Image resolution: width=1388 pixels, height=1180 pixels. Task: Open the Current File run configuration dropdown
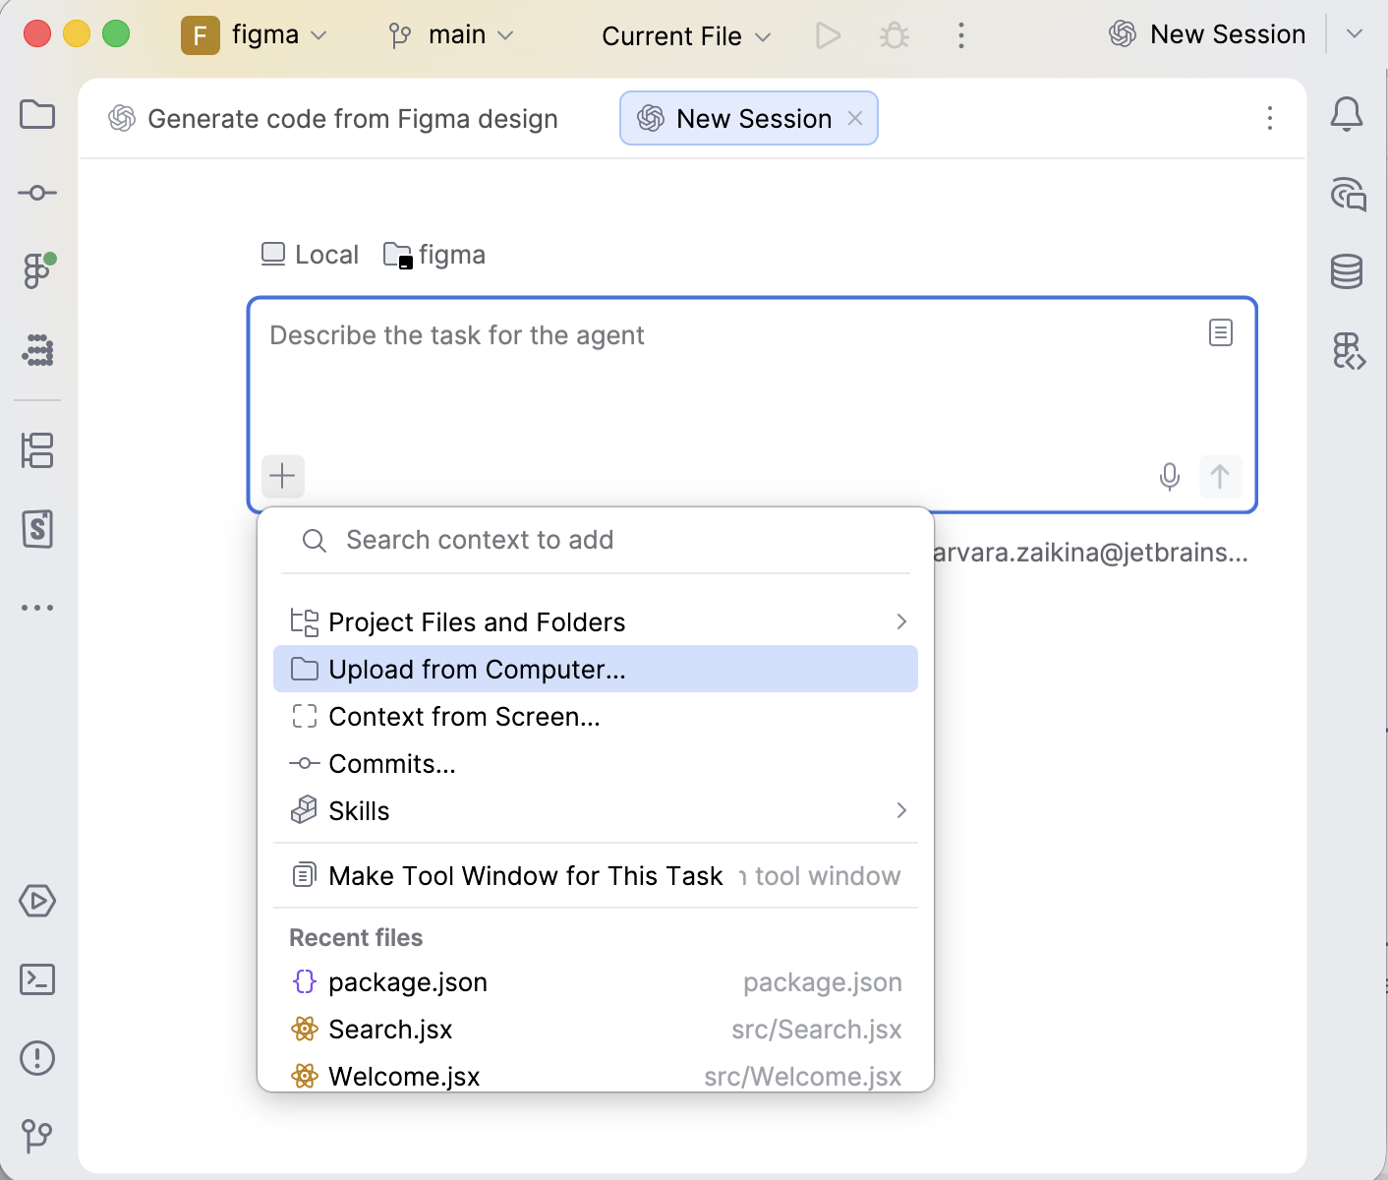pyautogui.click(x=686, y=36)
